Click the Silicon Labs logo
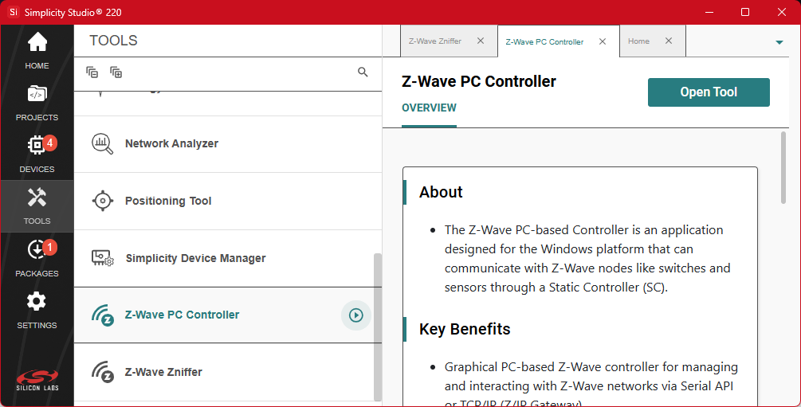This screenshot has height=407, width=801. [x=37, y=381]
